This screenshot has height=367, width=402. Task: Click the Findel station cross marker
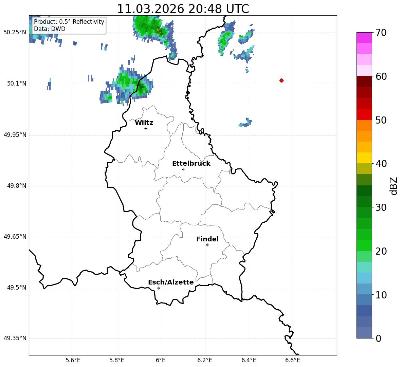tap(207, 245)
